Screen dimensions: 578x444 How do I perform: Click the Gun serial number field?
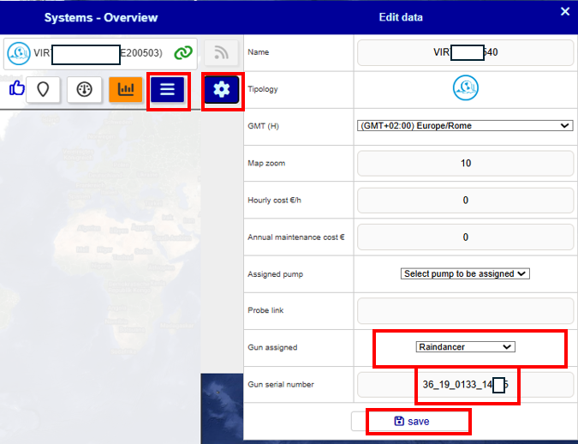tap(466, 385)
